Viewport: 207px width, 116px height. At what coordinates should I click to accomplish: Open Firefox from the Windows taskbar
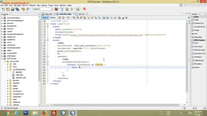tap(45, 113)
